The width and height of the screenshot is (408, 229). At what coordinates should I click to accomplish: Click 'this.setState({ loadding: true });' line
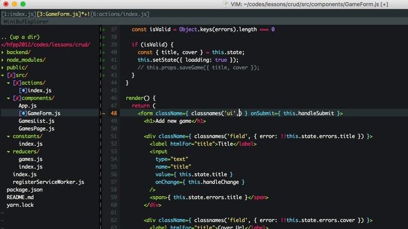pos(188,60)
